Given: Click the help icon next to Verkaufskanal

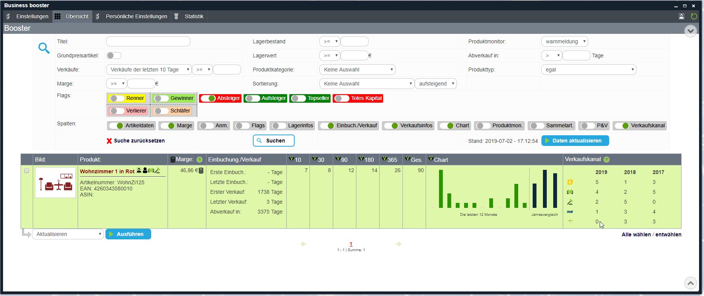Looking at the screenshot, I should 607,160.
